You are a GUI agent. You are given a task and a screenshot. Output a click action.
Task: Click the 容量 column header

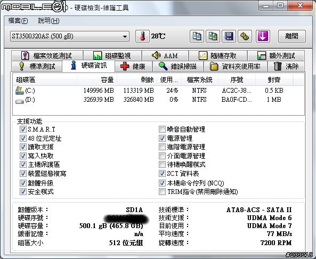(97, 80)
